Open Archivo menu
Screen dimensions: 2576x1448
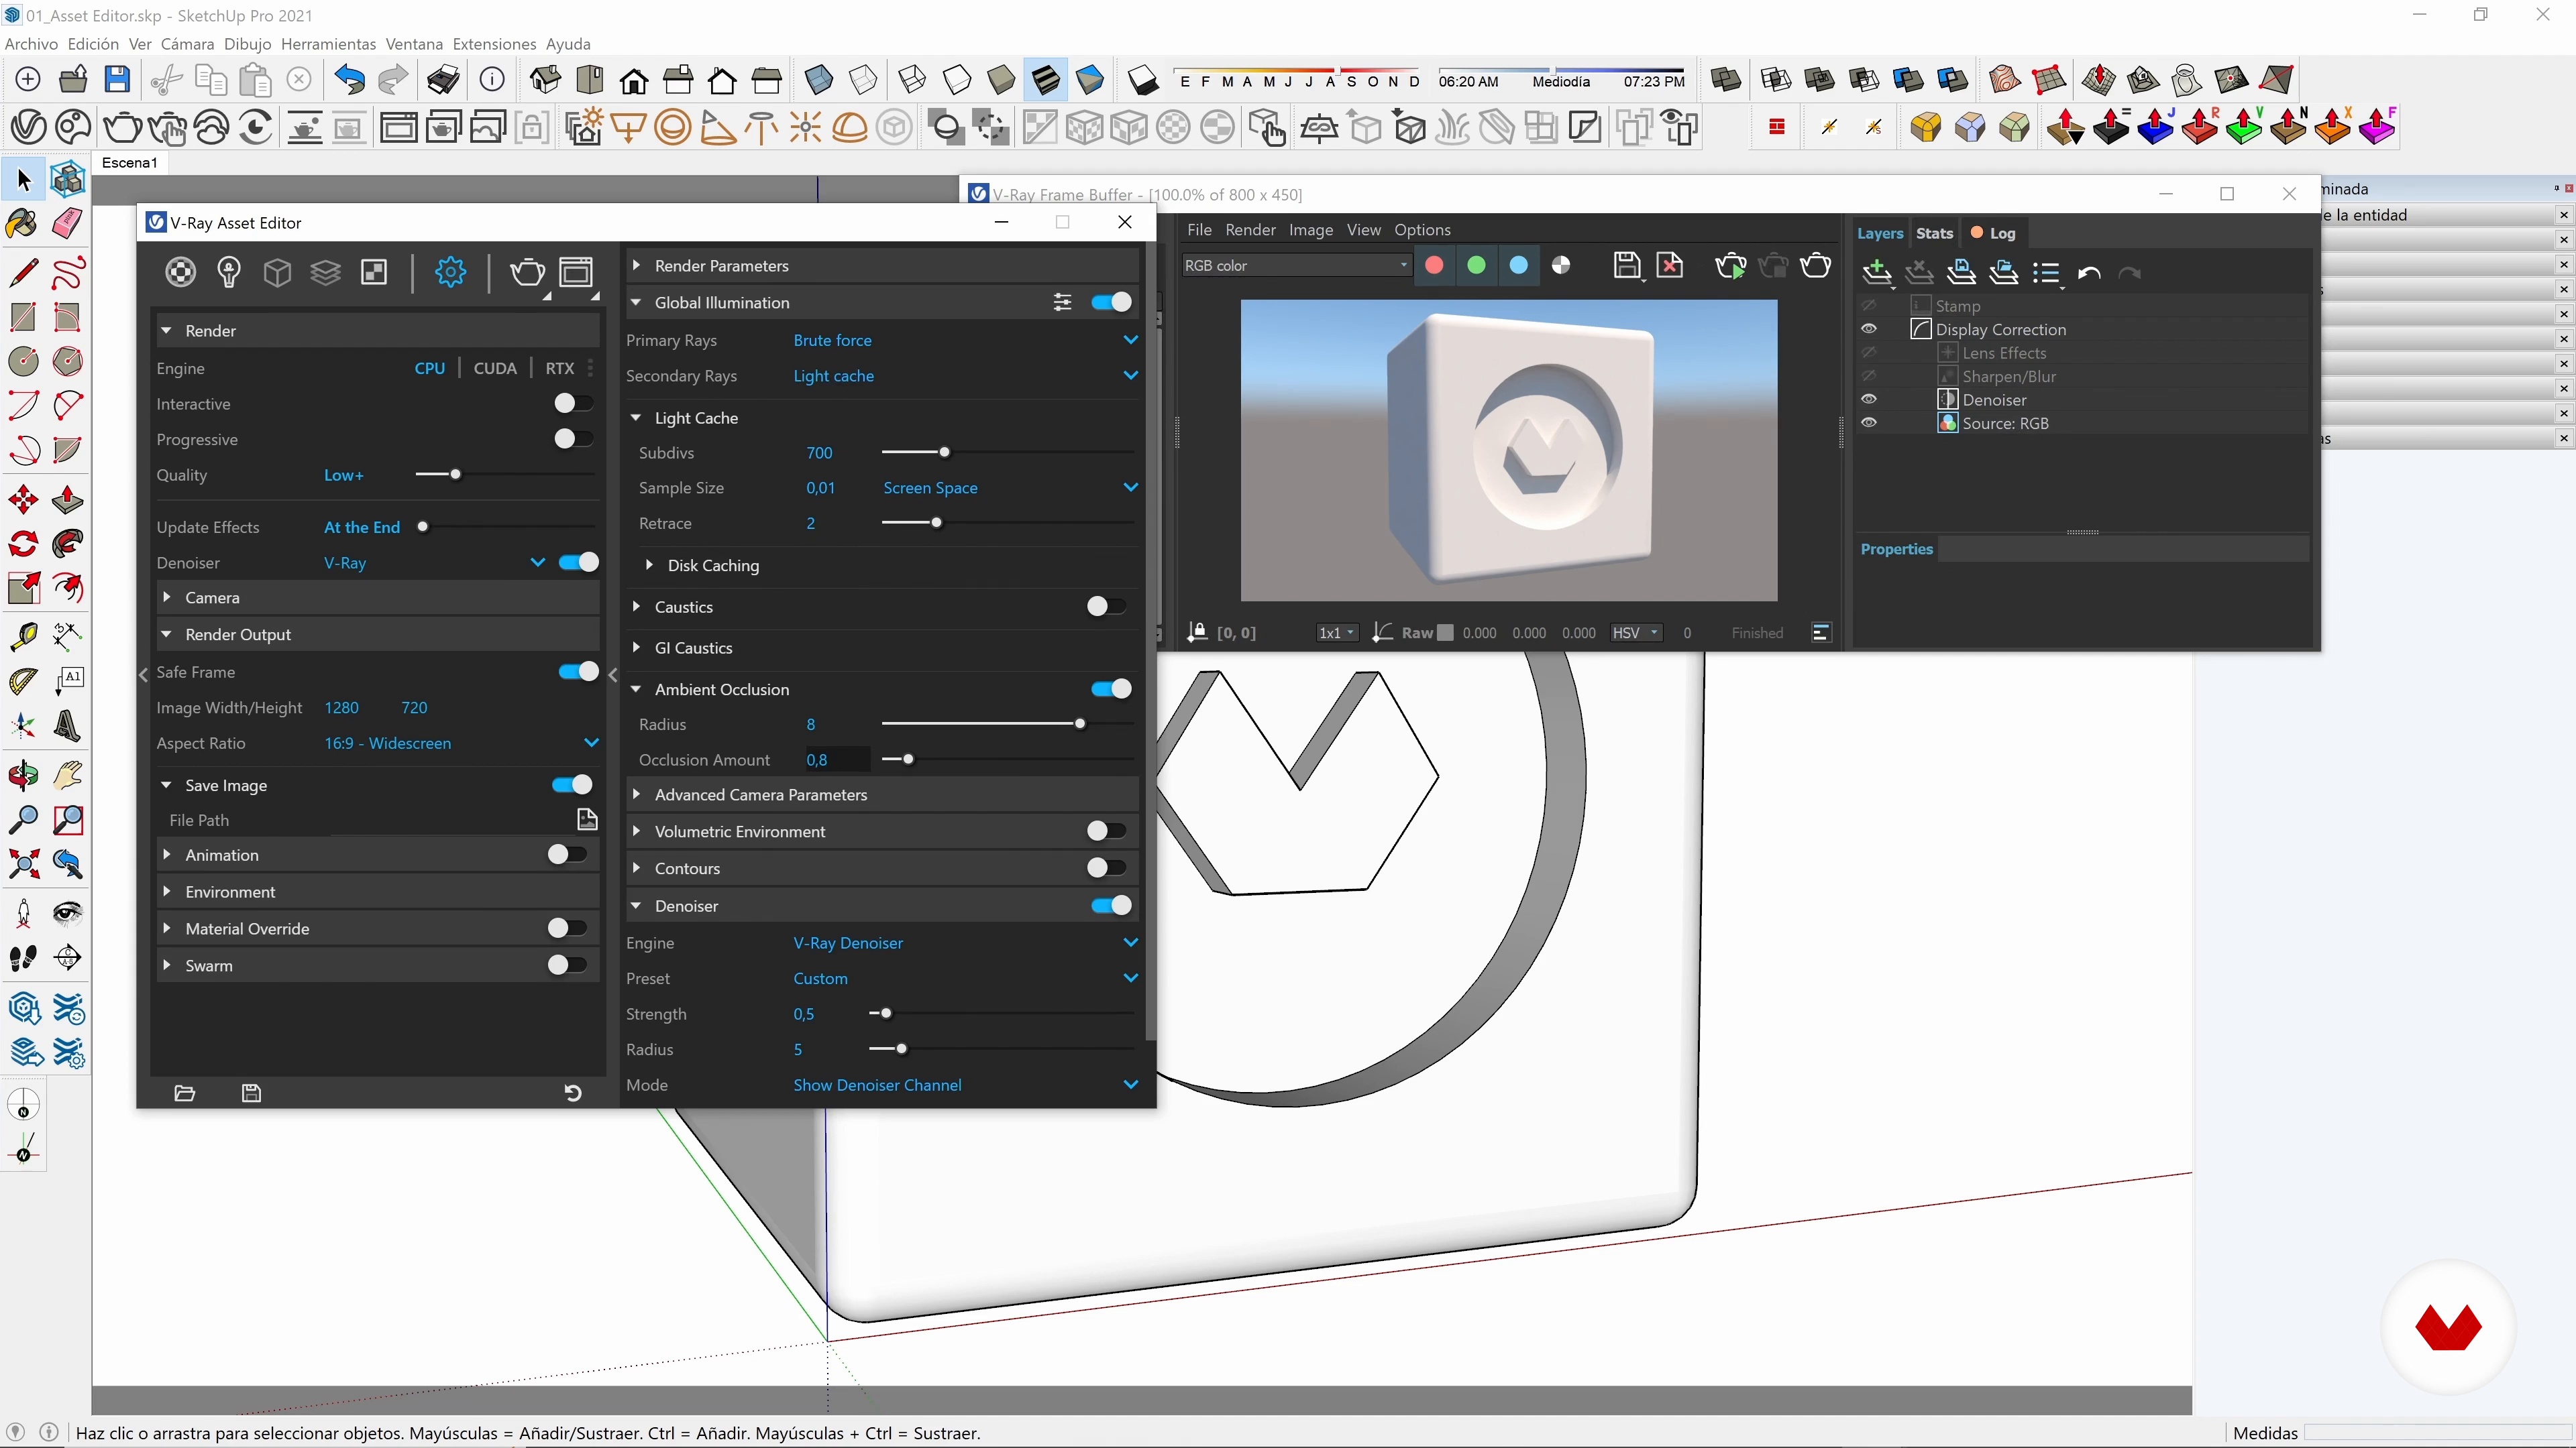point(31,44)
